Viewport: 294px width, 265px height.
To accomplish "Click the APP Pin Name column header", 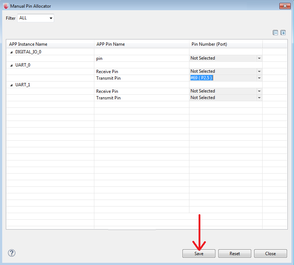I will click(x=142, y=44).
